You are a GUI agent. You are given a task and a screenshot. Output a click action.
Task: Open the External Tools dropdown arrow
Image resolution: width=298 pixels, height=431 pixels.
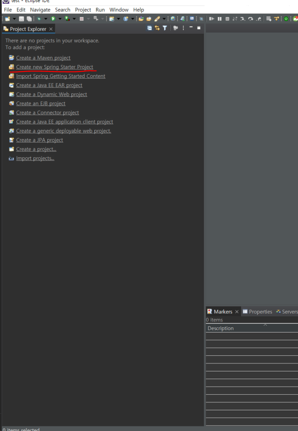tap(102, 19)
